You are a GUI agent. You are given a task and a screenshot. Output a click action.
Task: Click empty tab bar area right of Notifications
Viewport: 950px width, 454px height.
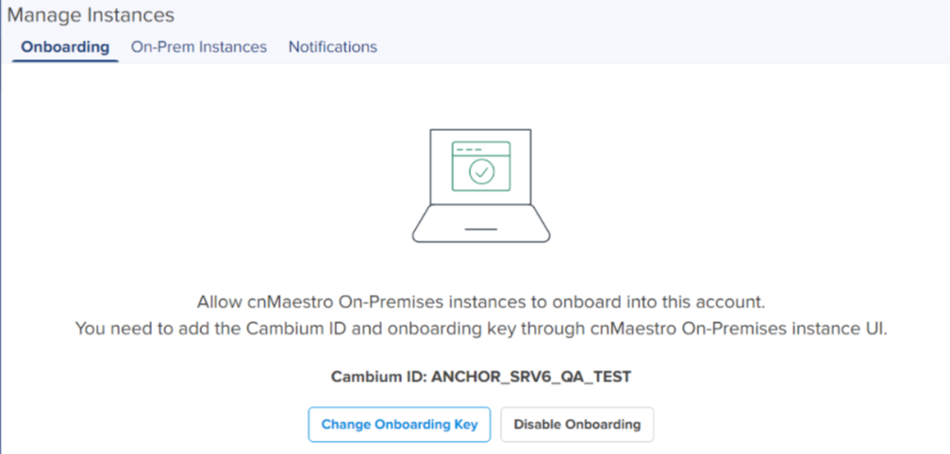pos(660,47)
